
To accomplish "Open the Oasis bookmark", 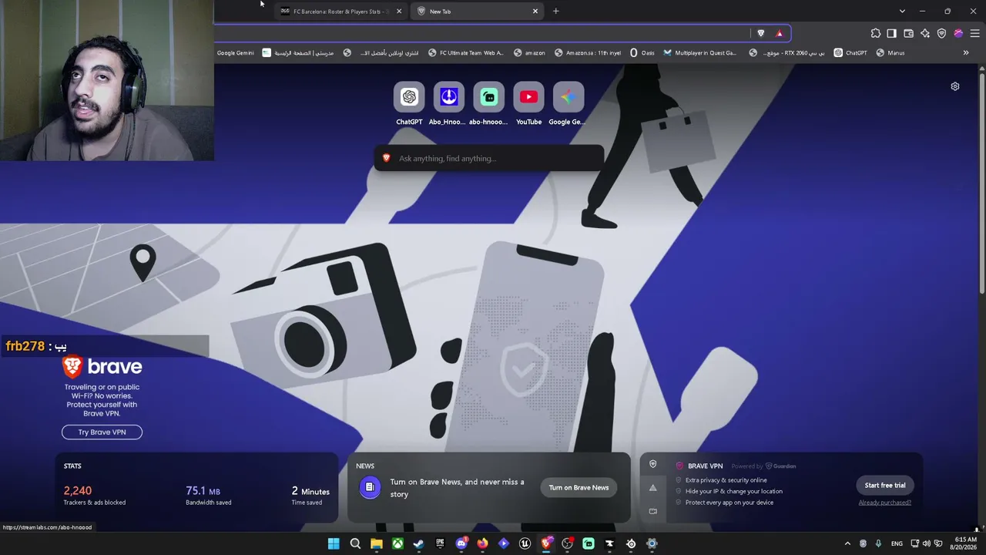I will coord(642,53).
